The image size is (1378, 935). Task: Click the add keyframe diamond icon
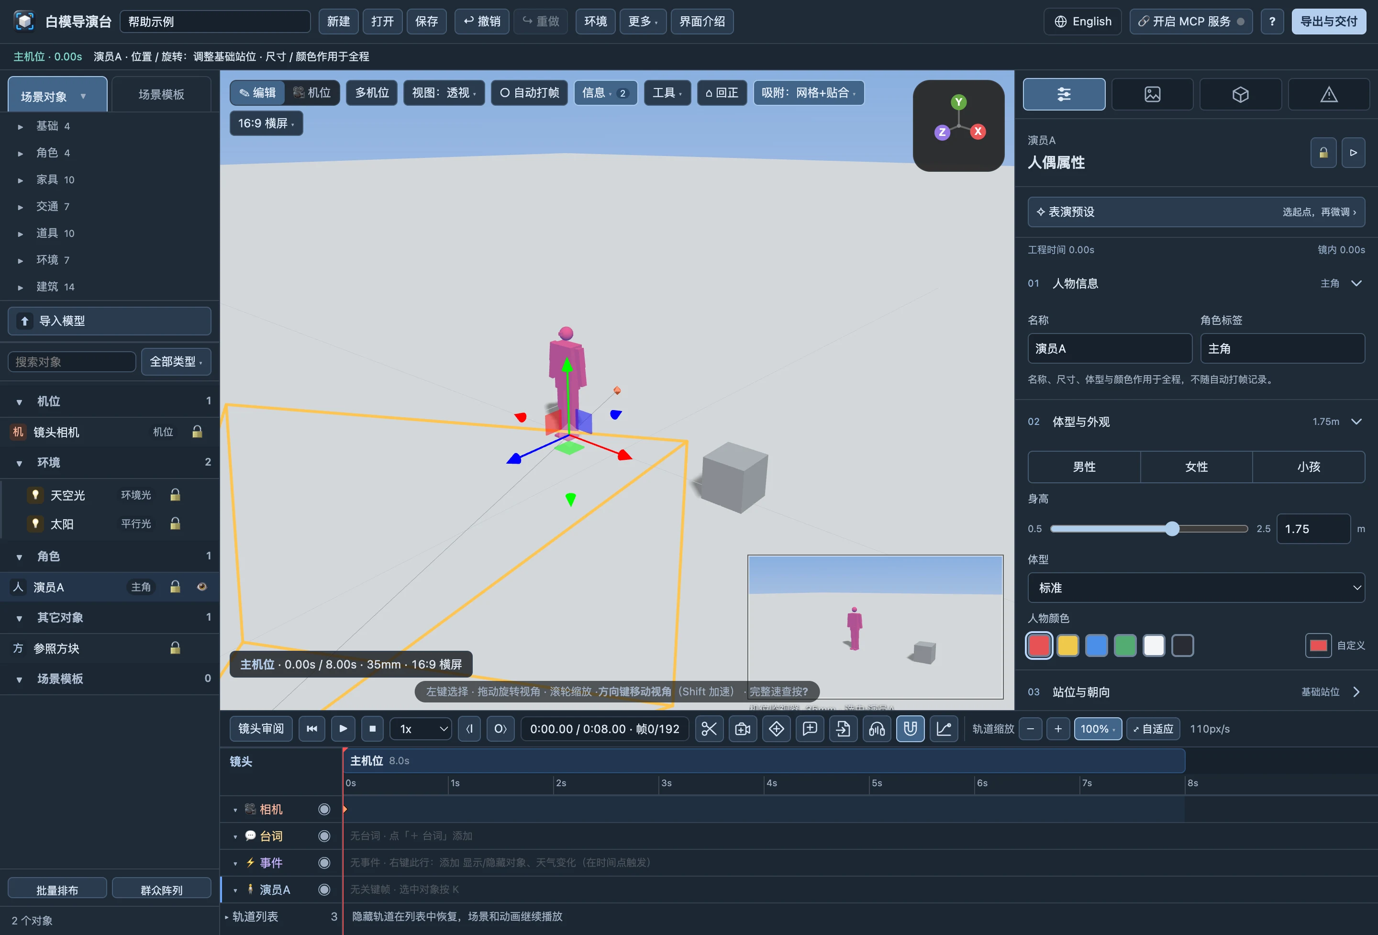tap(776, 729)
